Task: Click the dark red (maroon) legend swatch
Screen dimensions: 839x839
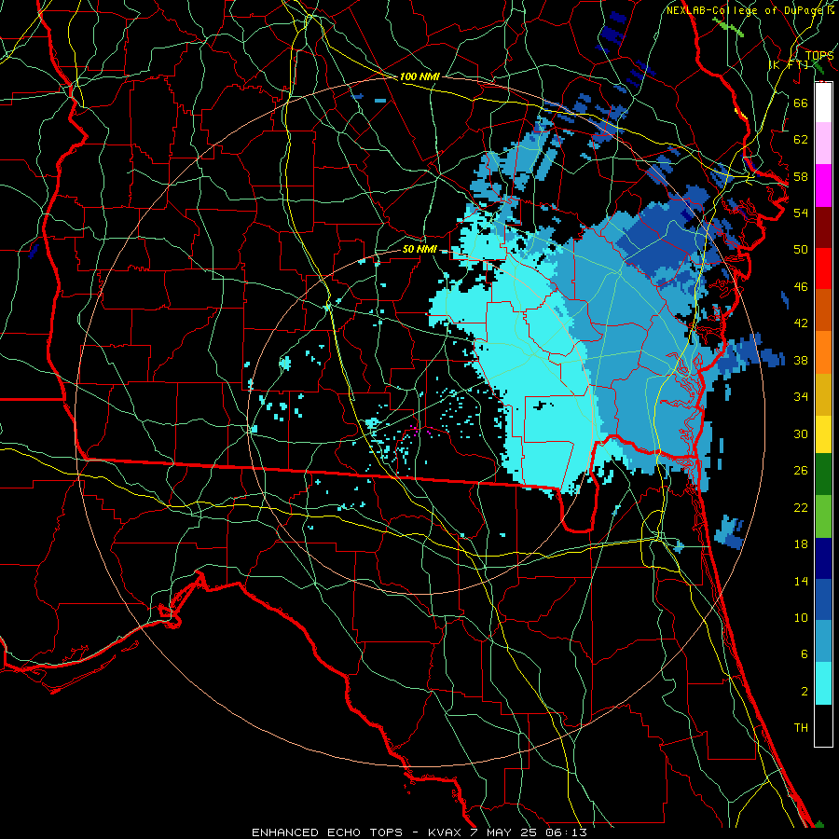Action: tap(823, 227)
